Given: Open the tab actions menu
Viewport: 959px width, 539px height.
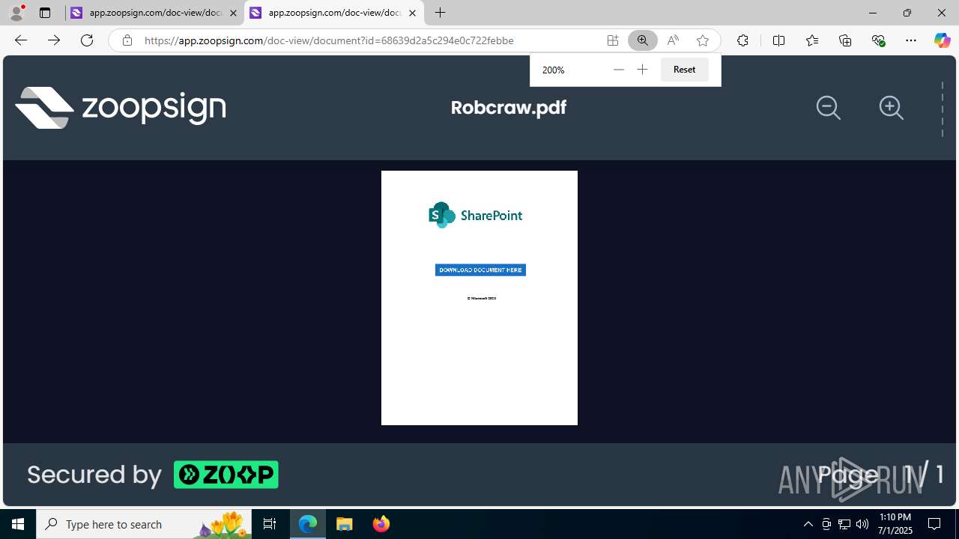Looking at the screenshot, I should pyautogui.click(x=45, y=13).
